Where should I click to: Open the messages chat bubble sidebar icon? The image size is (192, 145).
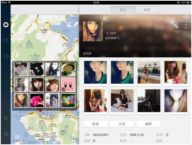pyautogui.click(x=6, y=24)
